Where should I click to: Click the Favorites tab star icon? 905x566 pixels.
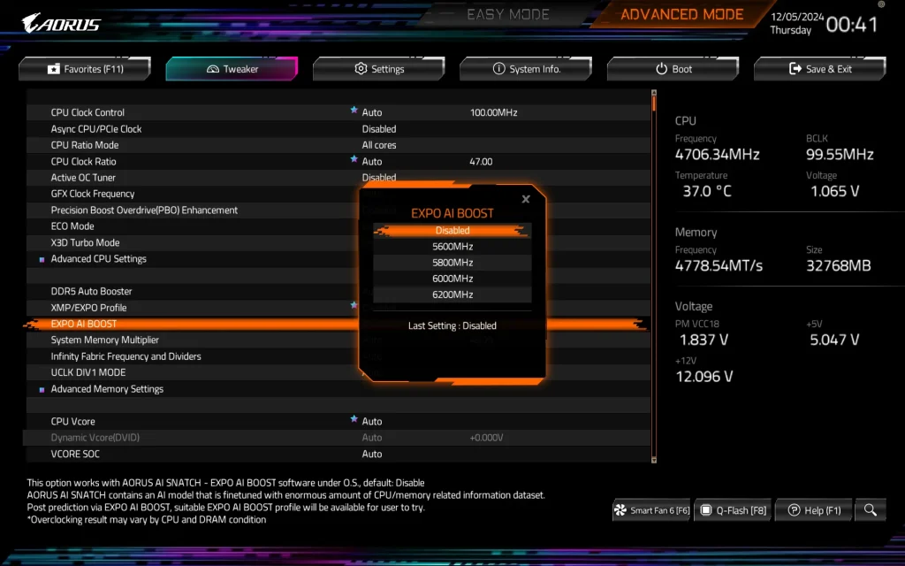point(54,69)
